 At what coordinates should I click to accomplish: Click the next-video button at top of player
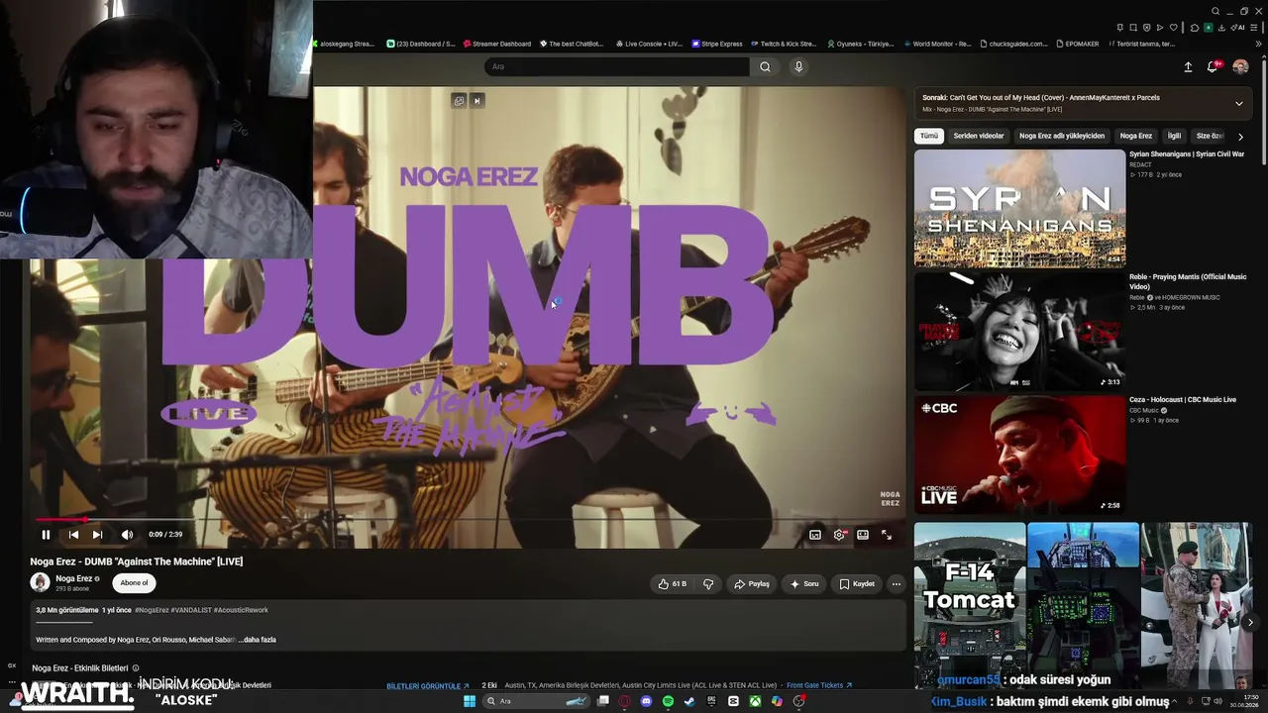[476, 100]
